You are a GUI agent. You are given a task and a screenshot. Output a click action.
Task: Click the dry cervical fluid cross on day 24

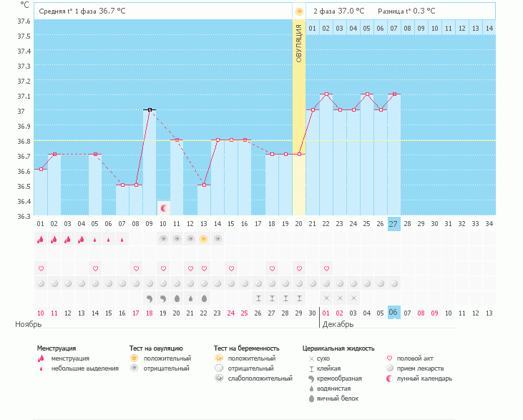353,298
